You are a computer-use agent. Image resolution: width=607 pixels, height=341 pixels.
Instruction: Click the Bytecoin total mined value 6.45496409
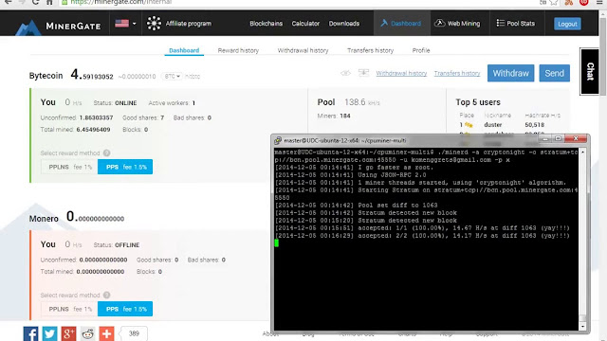[93, 130]
